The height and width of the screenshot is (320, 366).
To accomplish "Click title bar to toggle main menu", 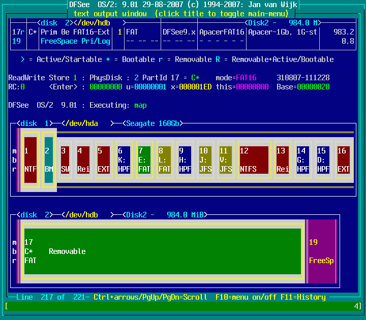I will pos(183,14).
